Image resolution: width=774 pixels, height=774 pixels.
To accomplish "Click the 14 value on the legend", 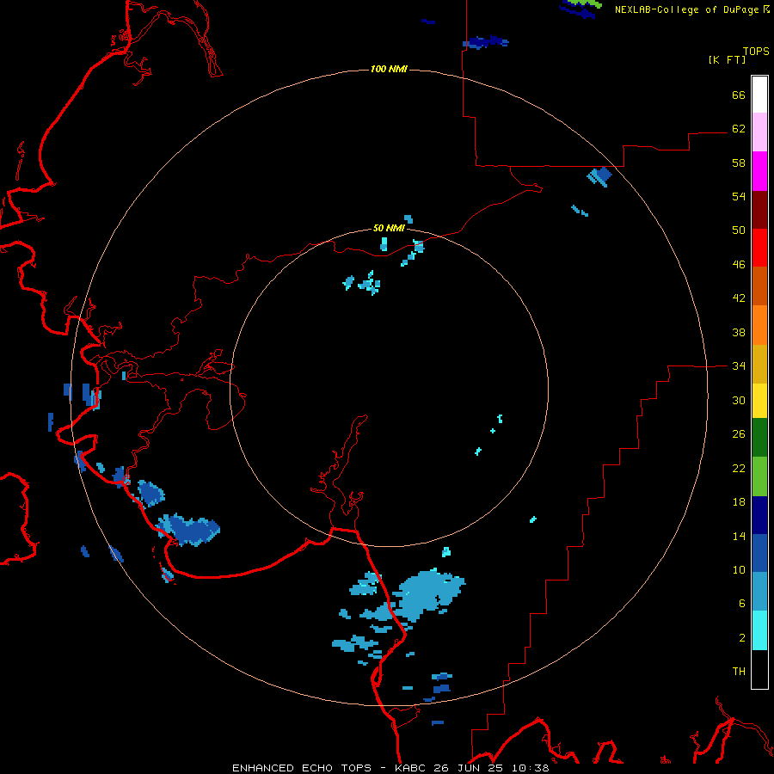I will pyautogui.click(x=739, y=536).
